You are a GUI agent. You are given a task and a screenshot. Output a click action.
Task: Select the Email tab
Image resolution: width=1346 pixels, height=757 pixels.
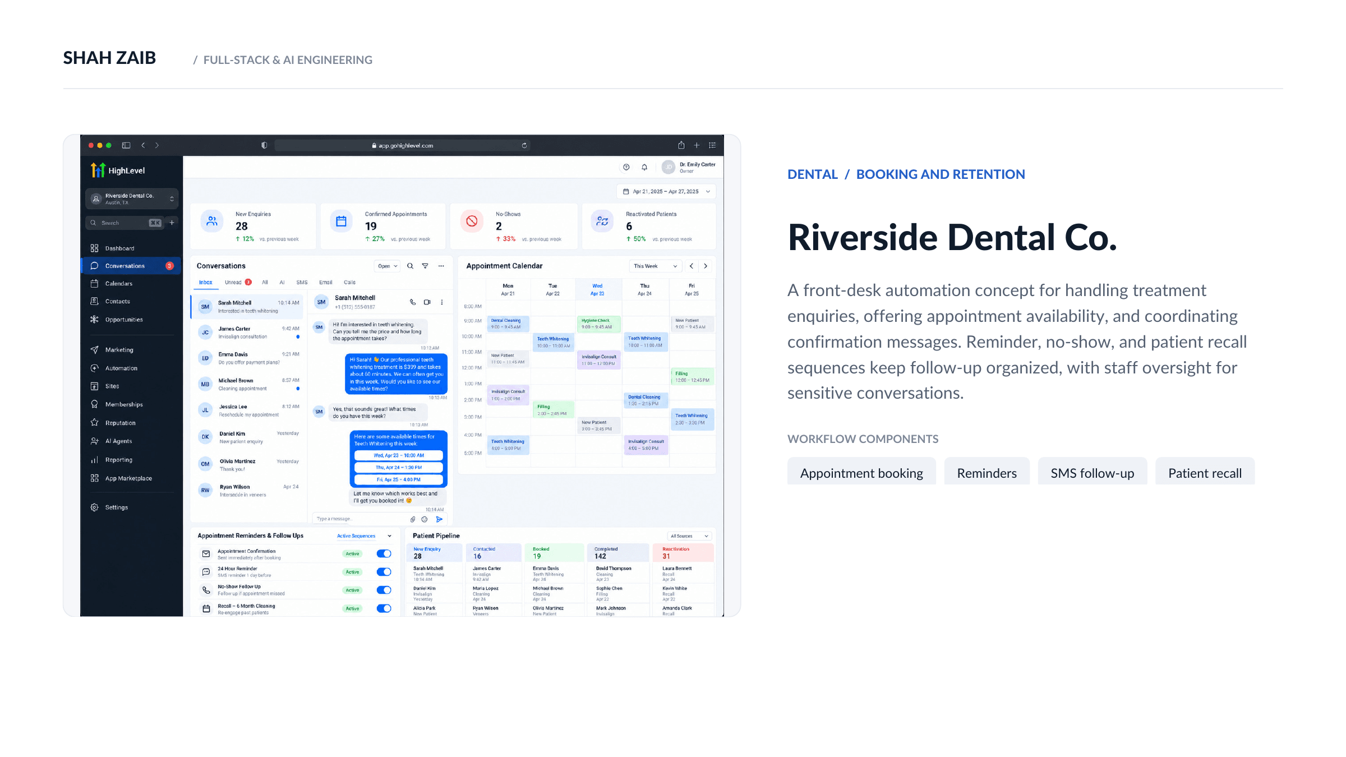coord(326,283)
